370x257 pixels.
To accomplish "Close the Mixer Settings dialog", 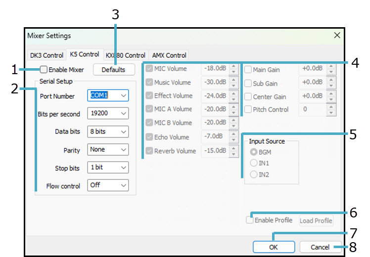I will (x=337, y=36).
